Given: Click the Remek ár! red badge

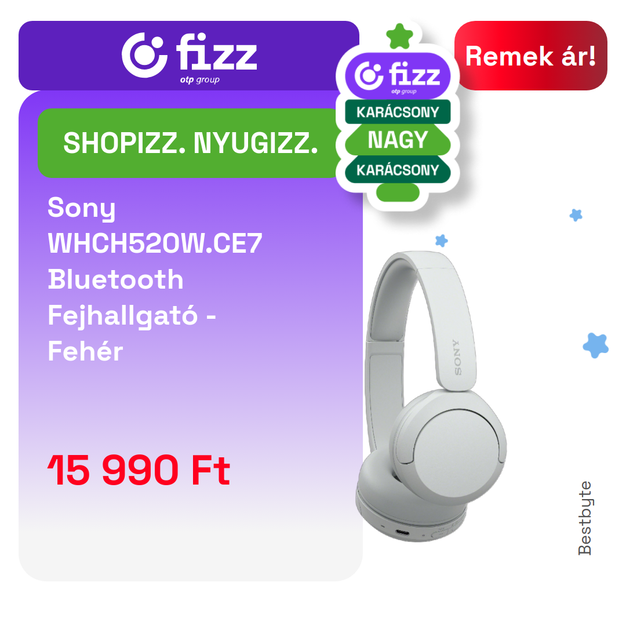Looking at the screenshot, I should tap(530, 56).
